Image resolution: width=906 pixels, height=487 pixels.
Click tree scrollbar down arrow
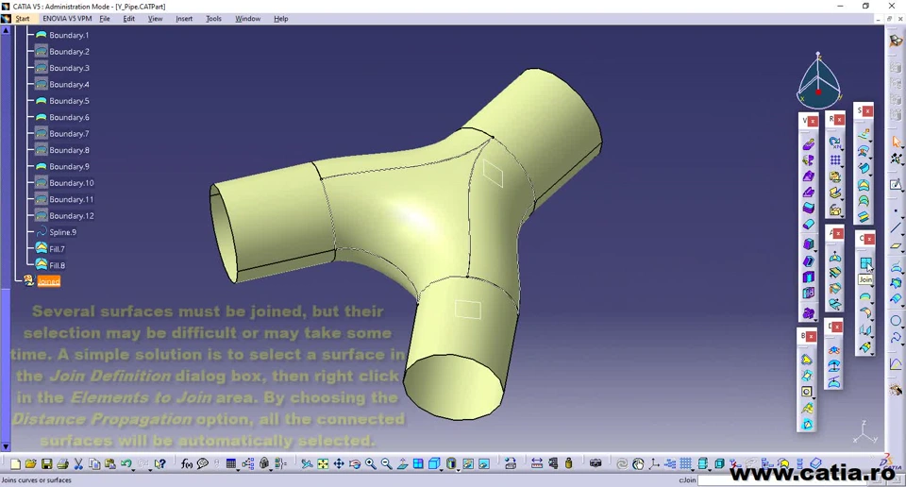point(6,446)
